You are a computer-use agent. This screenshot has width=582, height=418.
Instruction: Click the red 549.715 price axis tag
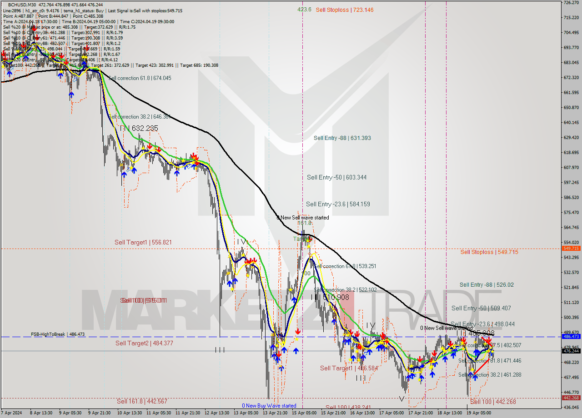[x=571, y=249]
